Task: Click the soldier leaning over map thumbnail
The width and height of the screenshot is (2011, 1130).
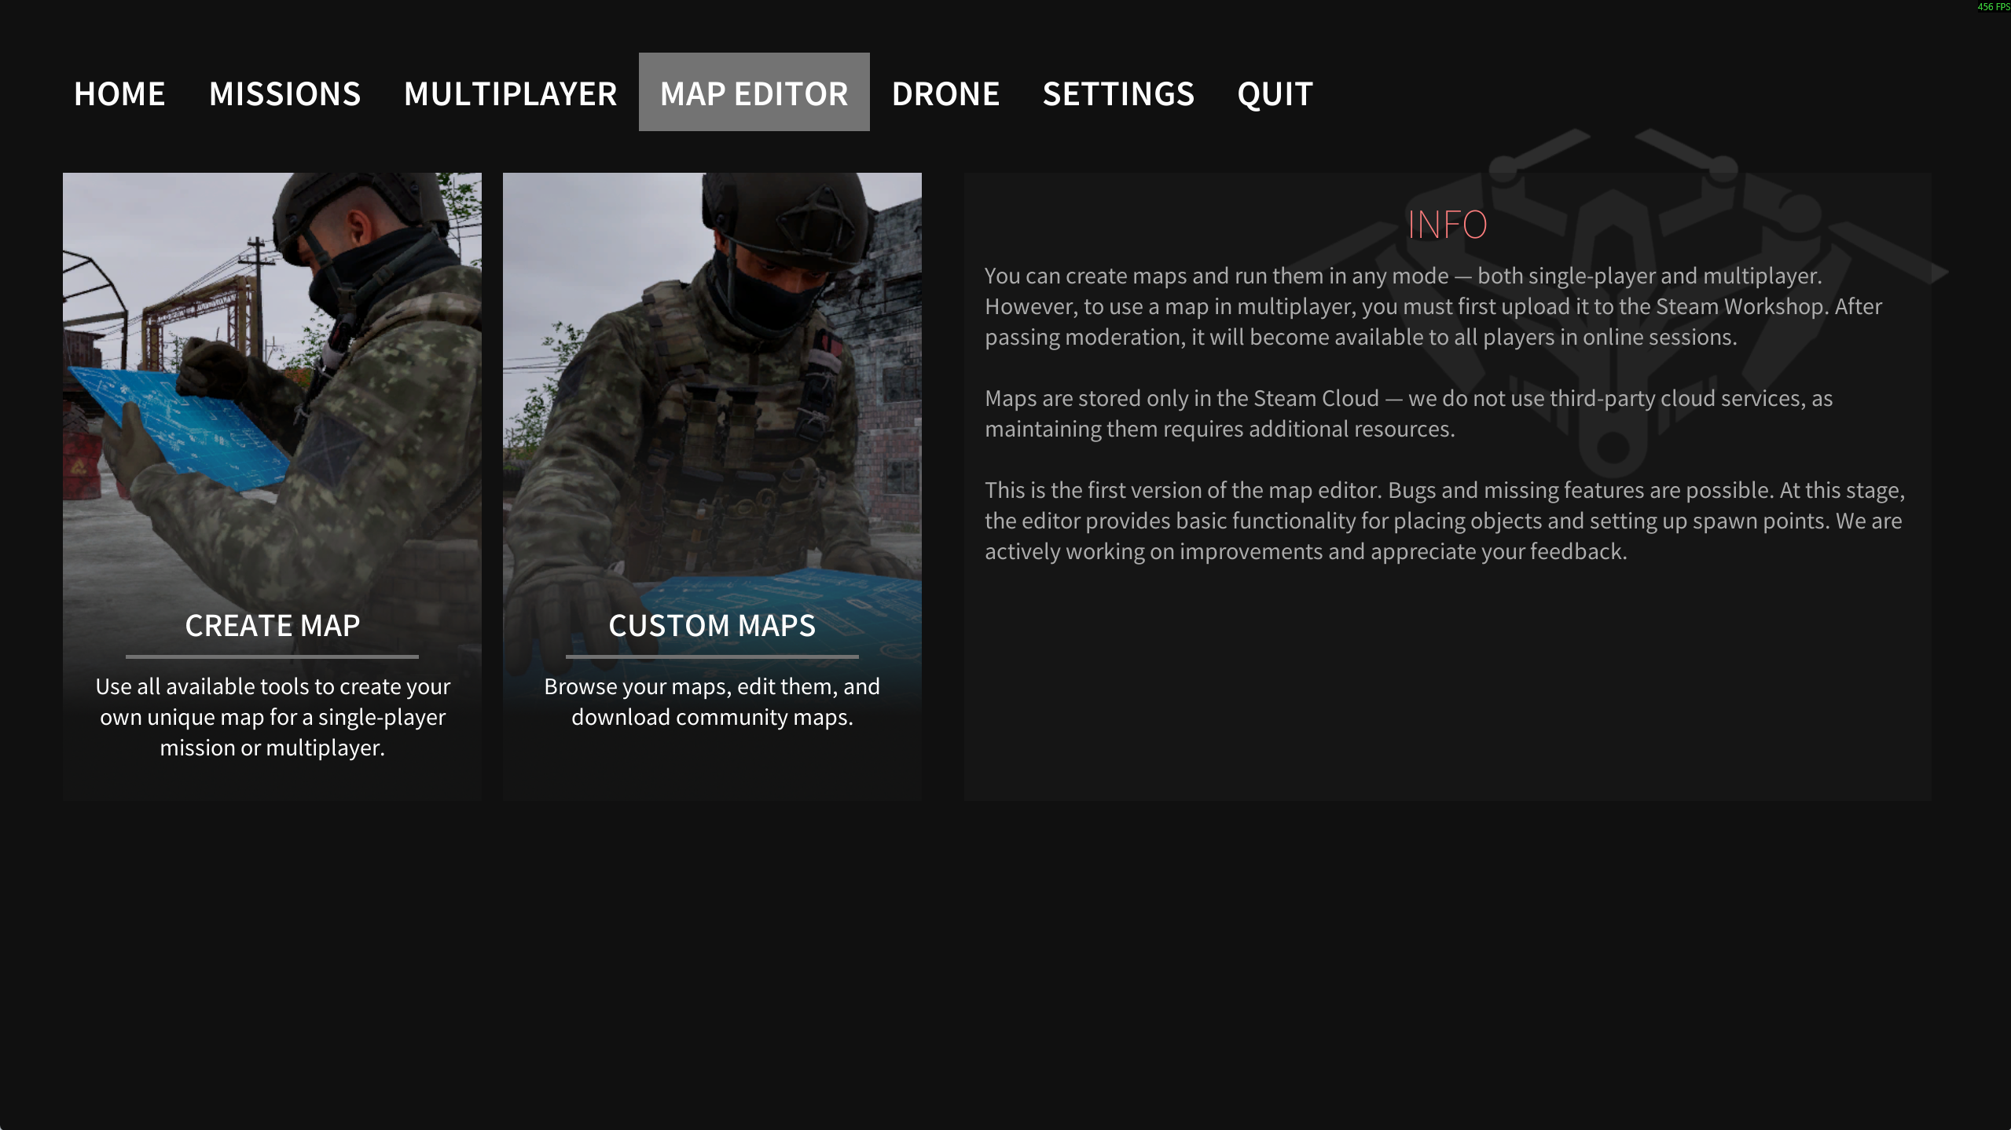Action: 712,377
